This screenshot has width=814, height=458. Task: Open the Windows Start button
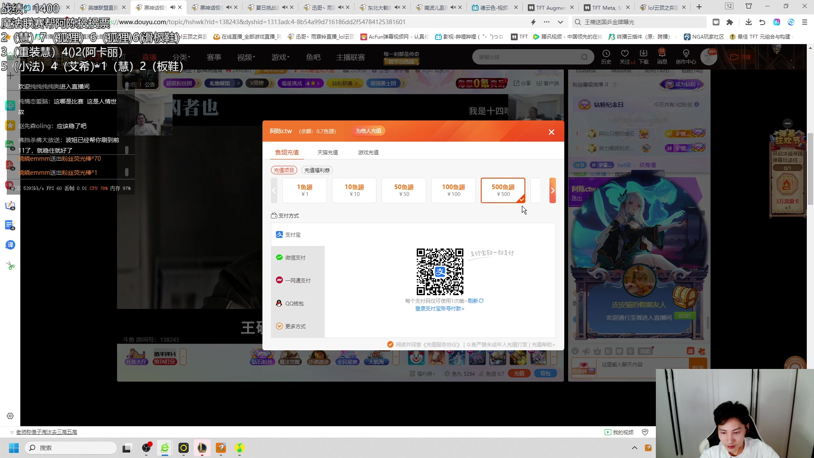coord(14,448)
